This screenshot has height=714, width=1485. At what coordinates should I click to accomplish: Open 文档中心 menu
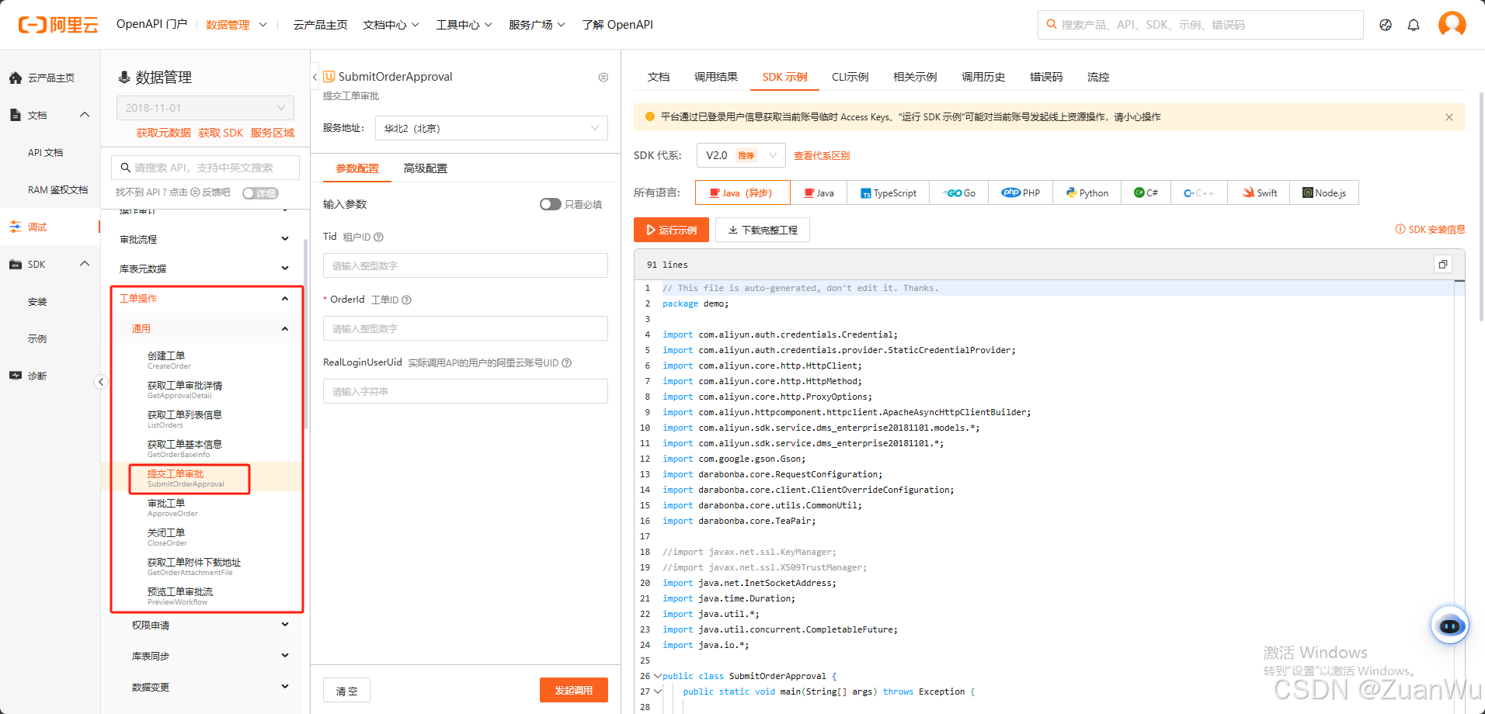[x=391, y=25]
